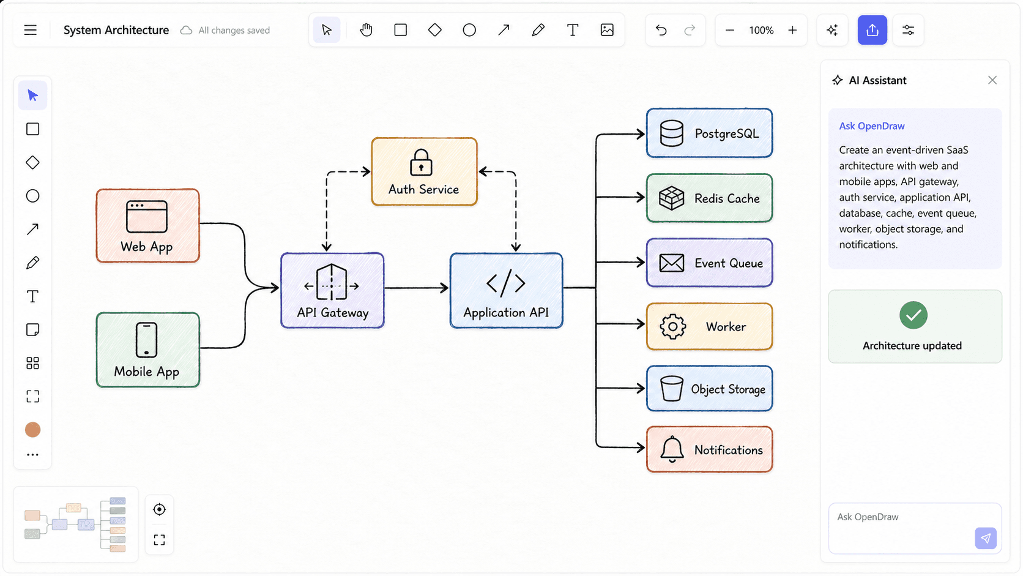Open the settings sliders button
The image size is (1023, 576).
tap(909, 30)
